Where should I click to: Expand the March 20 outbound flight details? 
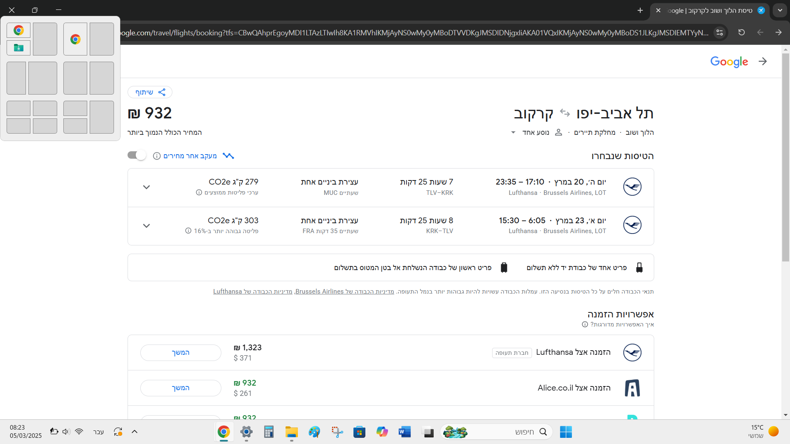(x=146, y=187)
